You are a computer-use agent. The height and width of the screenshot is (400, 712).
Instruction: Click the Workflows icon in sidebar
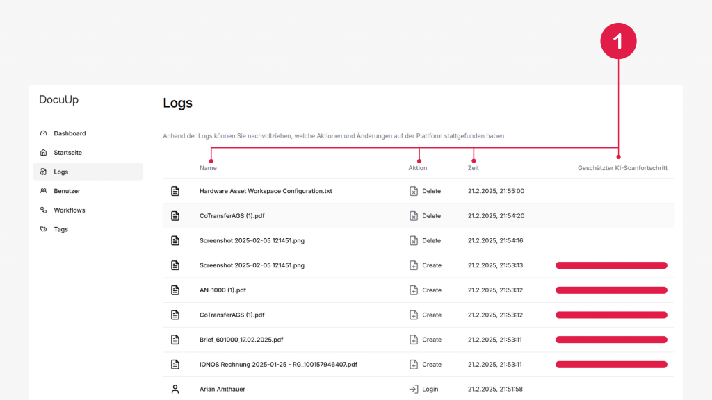point(44,210)
